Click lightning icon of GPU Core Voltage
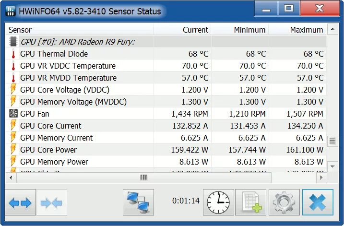Viewport: 344px width, 226px height. click(13, 89)
